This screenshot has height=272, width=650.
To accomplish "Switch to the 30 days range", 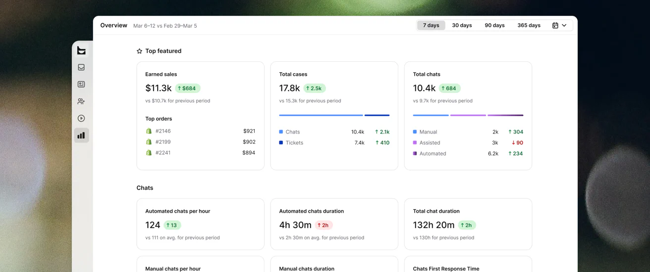I will pyautogui.click(x=462, y=25).
